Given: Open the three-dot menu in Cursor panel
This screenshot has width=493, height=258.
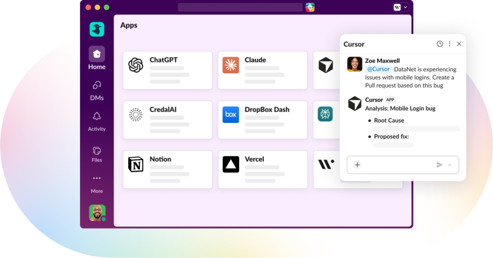Looking at the screenshot, I should tap(450, 44).
